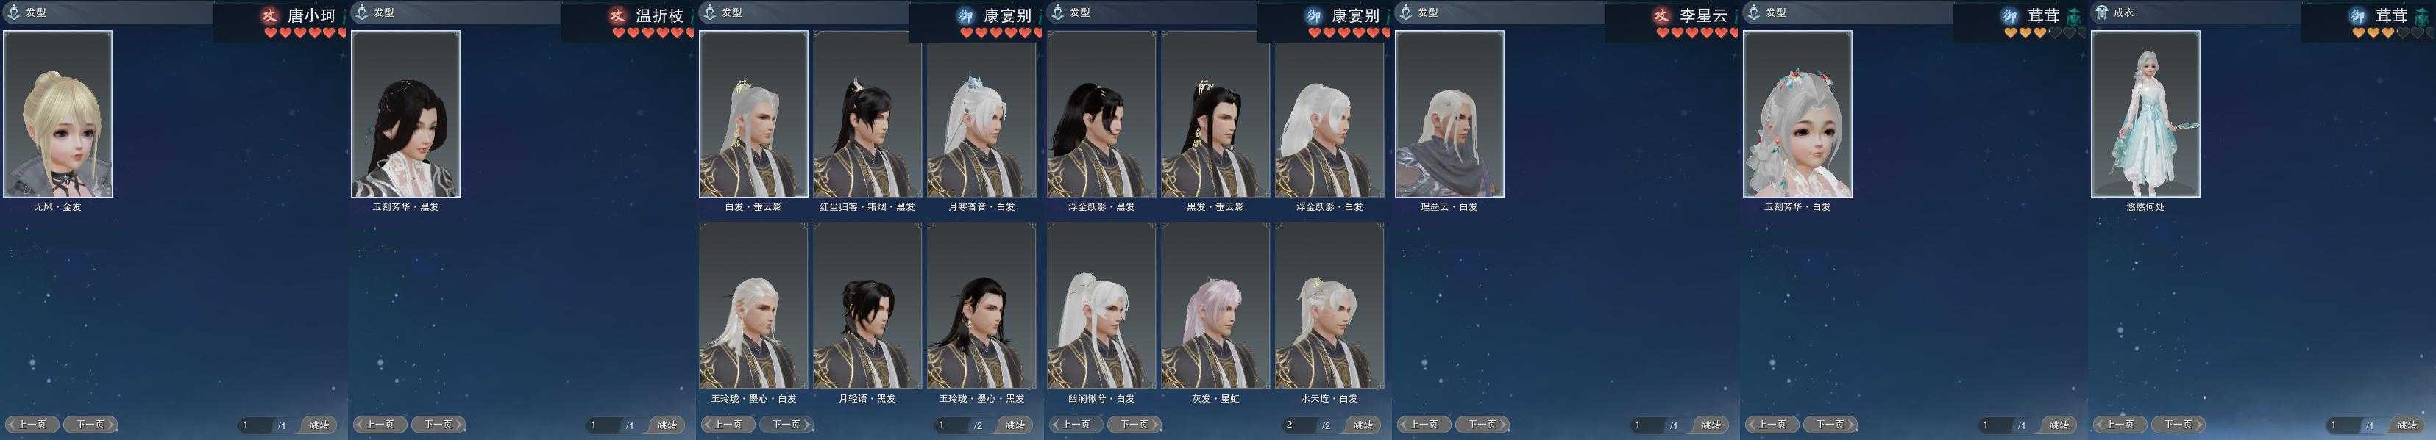Click 发型 icon above 玉刻芳华·黑发 thumbnail

(361, 12)
